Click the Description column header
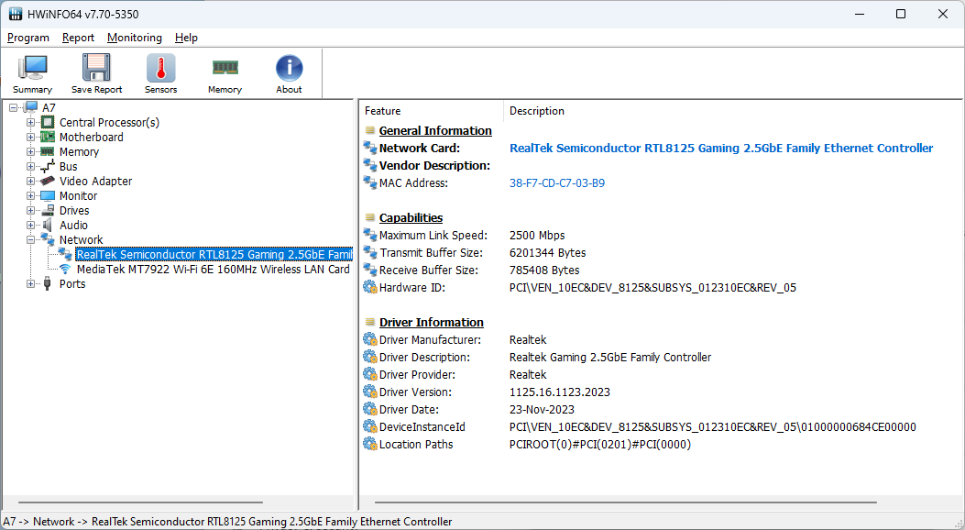This screenshot has width=965, height=530. coord(537,111)
